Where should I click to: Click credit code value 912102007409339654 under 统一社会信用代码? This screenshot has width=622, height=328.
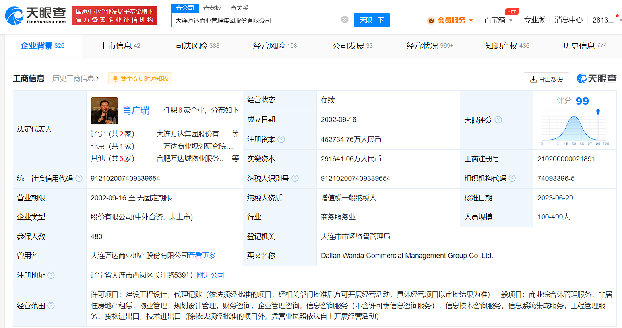click(125, 179)
